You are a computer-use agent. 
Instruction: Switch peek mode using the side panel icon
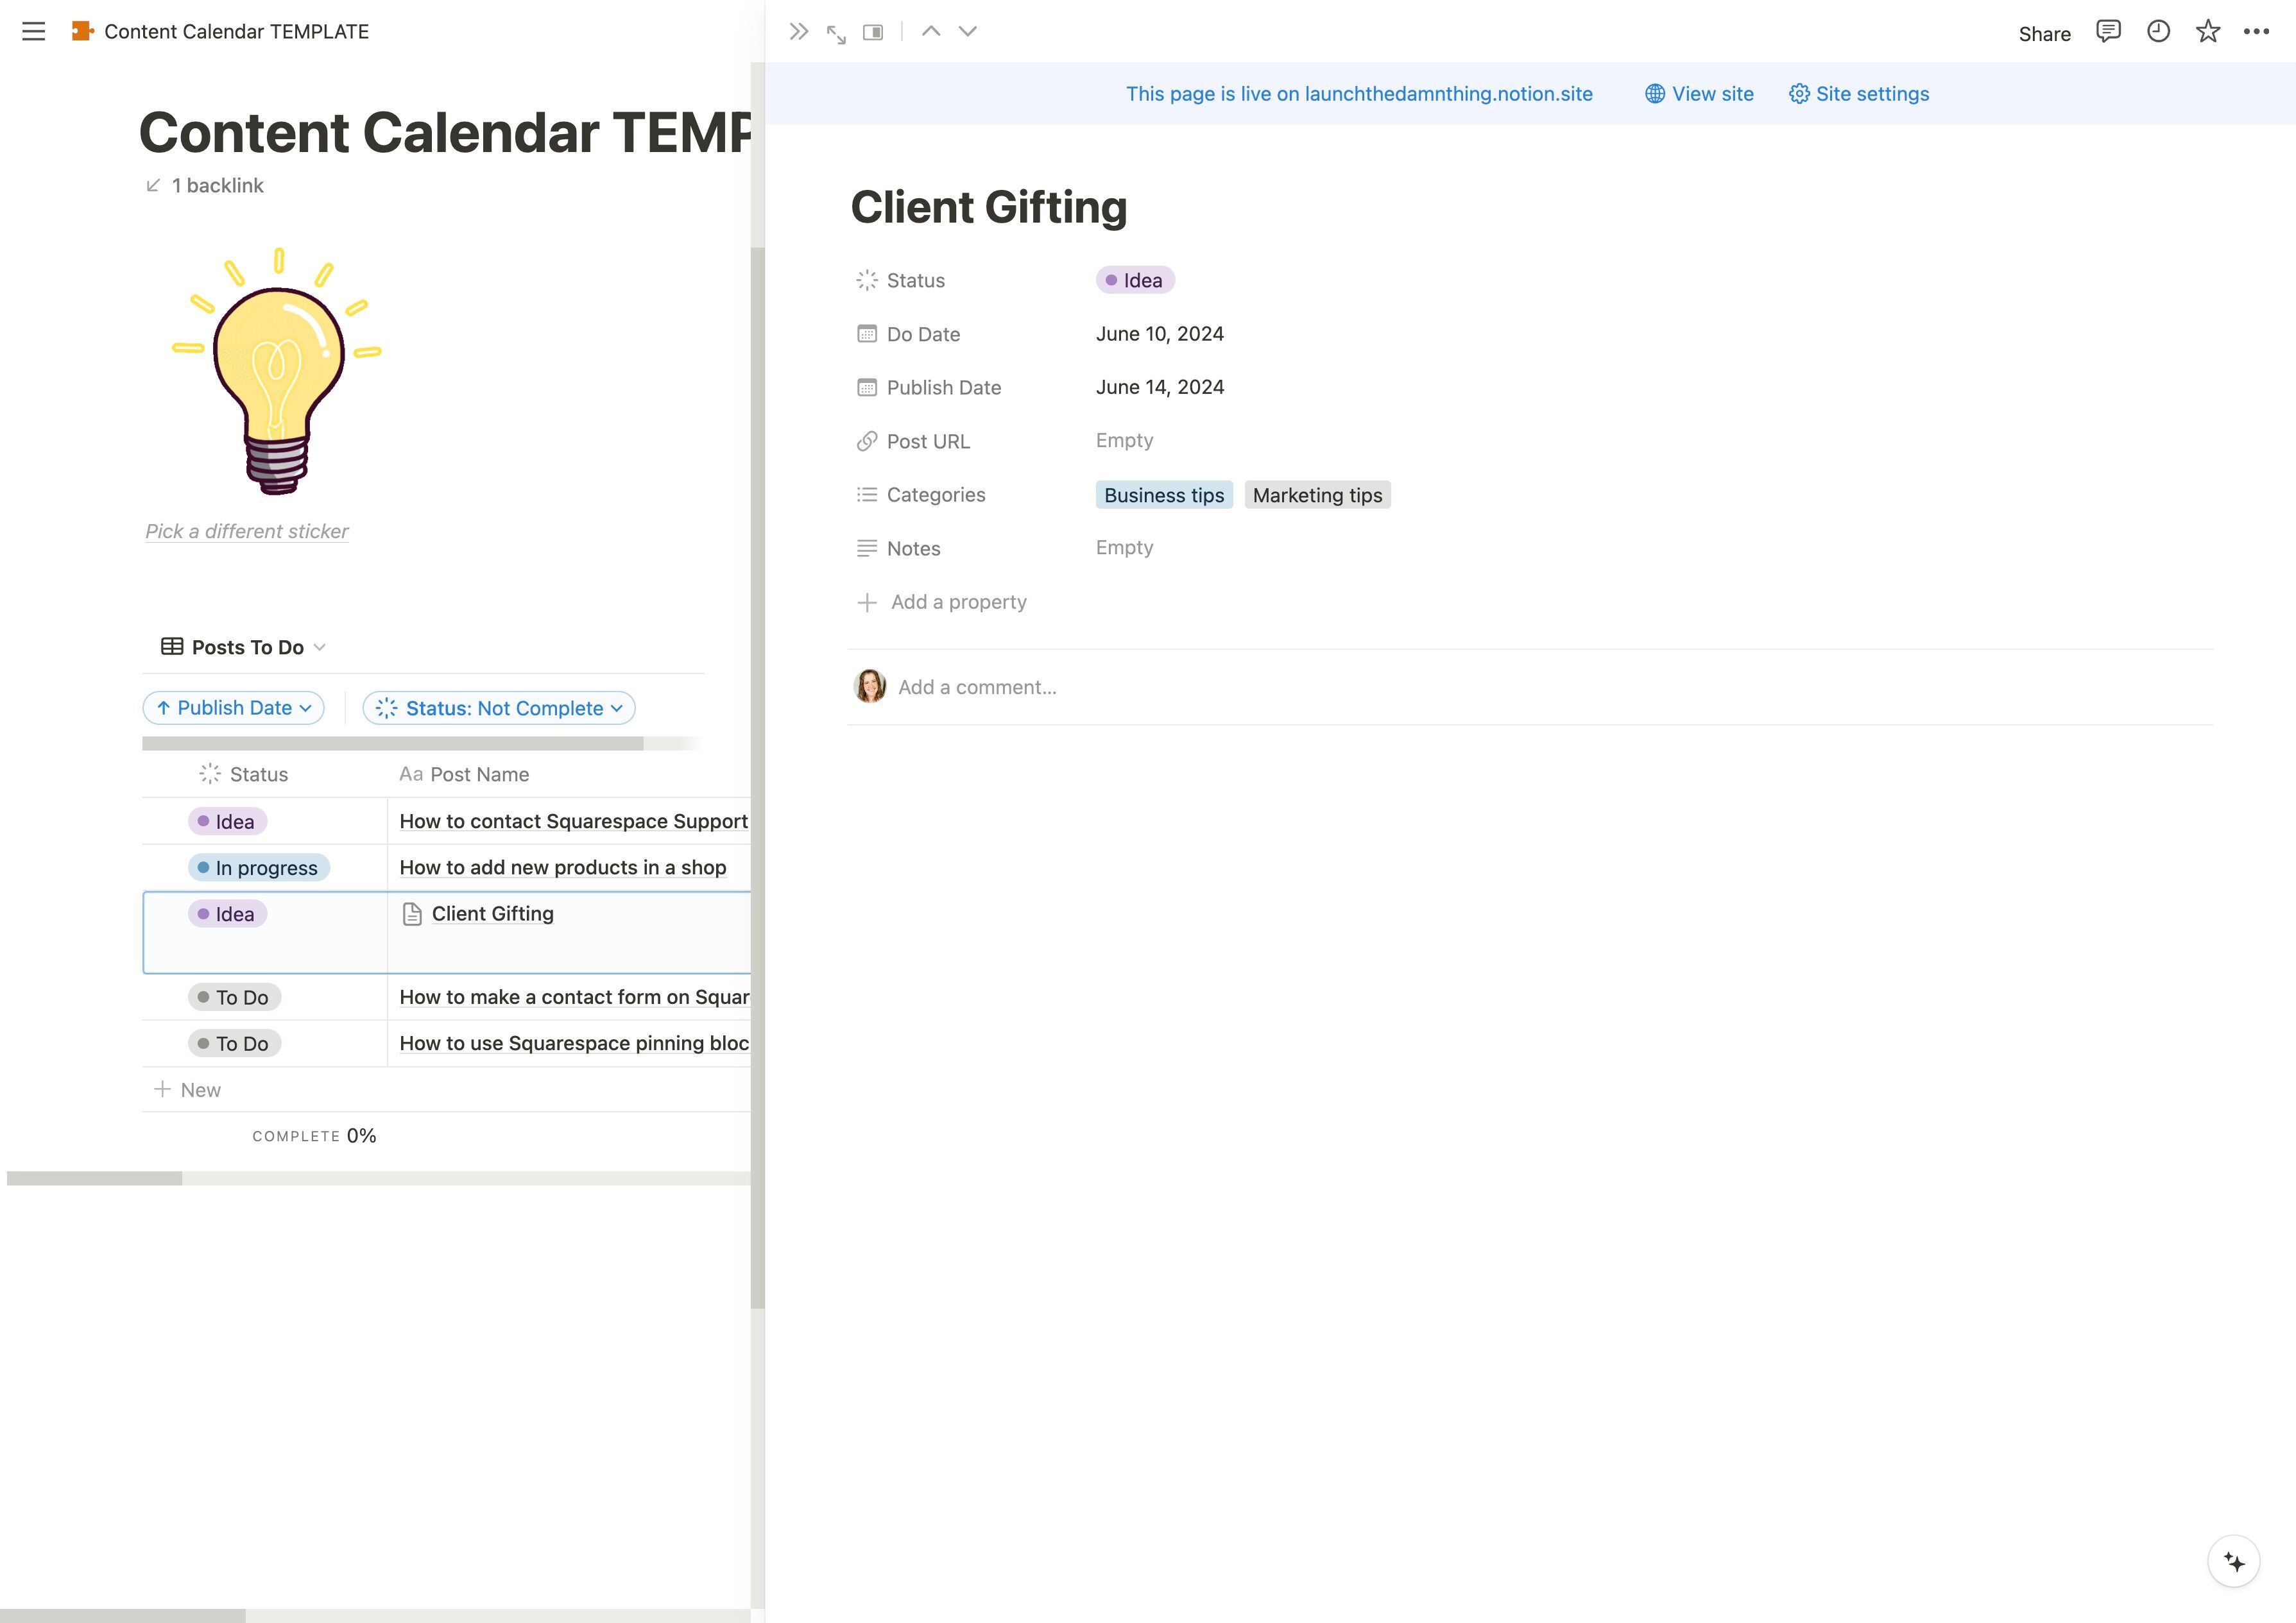click(873, 33)
